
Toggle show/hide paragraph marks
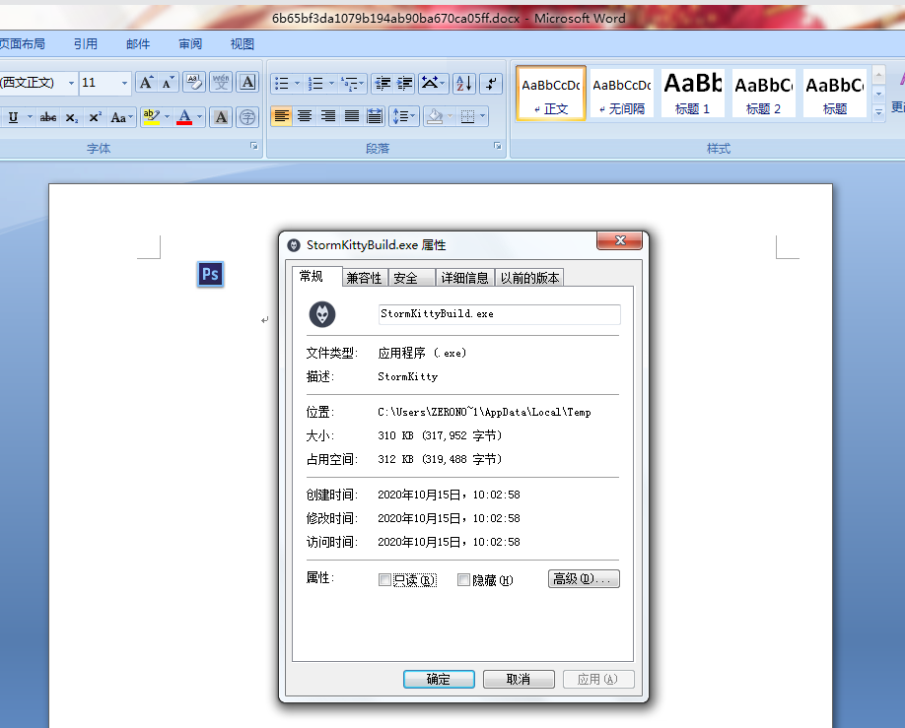pos(491,83)
